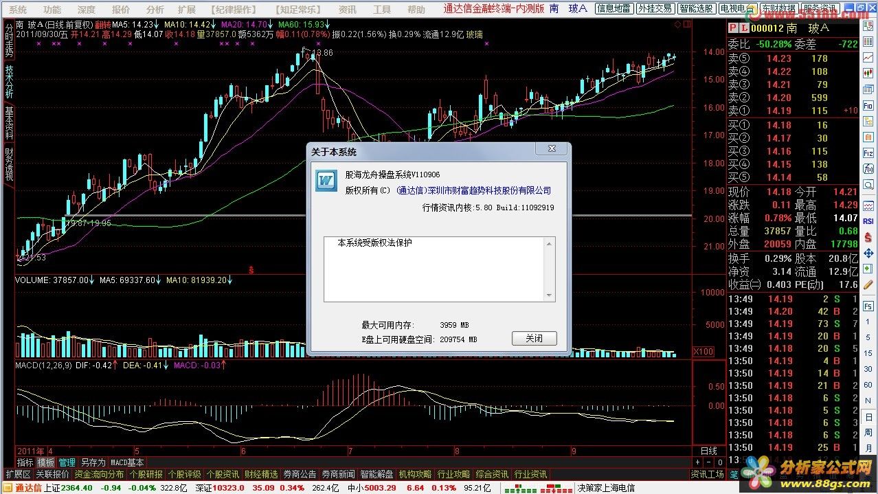
Task: Switch to daily 日 period
Action: pos(868,418)
